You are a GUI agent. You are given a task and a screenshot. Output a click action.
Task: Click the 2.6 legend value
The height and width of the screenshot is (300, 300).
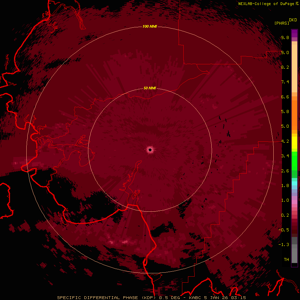tap(285, 171)
